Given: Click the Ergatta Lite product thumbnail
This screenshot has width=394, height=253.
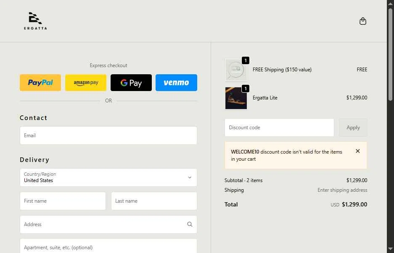Looking at the screenshot, I should 236,98.
